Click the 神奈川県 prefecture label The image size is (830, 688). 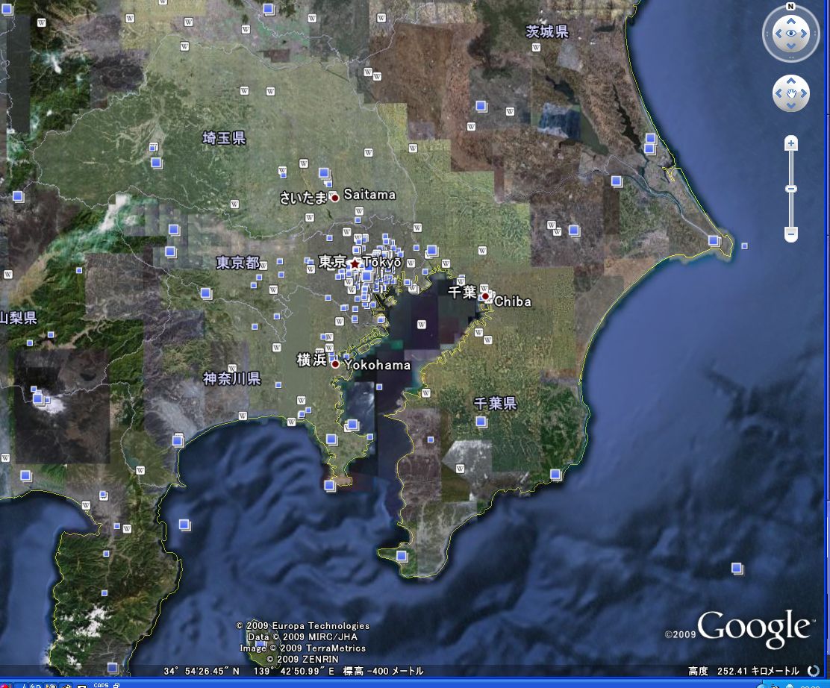232,378
